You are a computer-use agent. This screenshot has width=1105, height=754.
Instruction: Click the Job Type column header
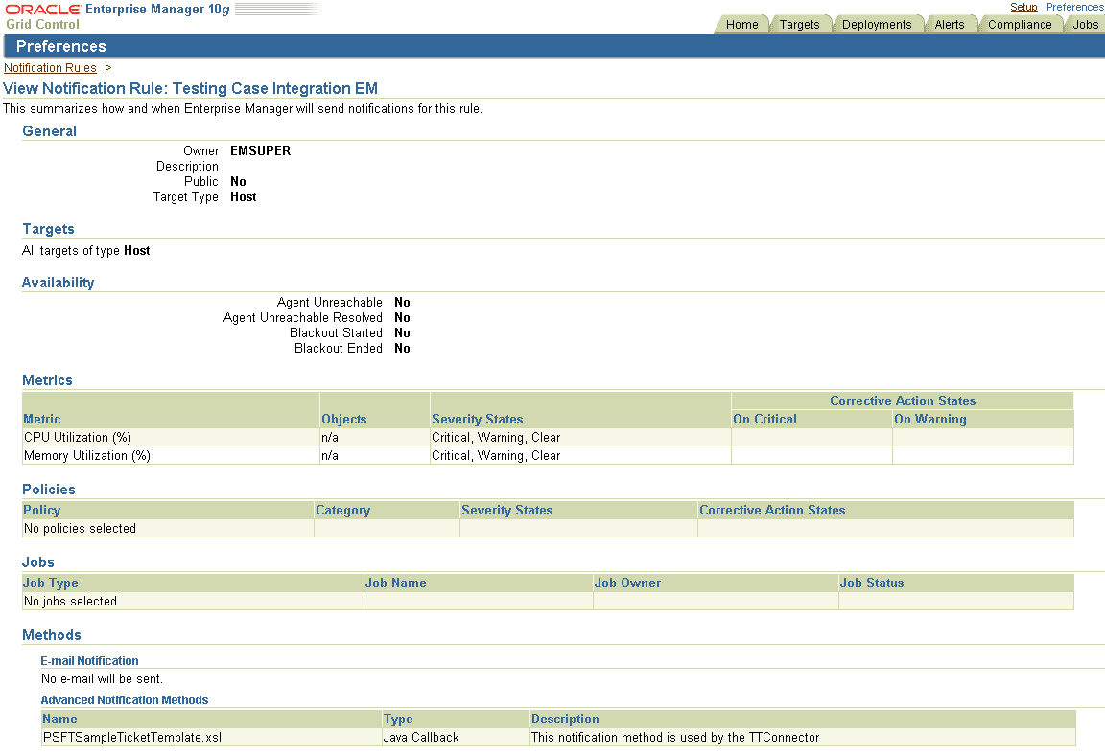(x=50, y=583)
